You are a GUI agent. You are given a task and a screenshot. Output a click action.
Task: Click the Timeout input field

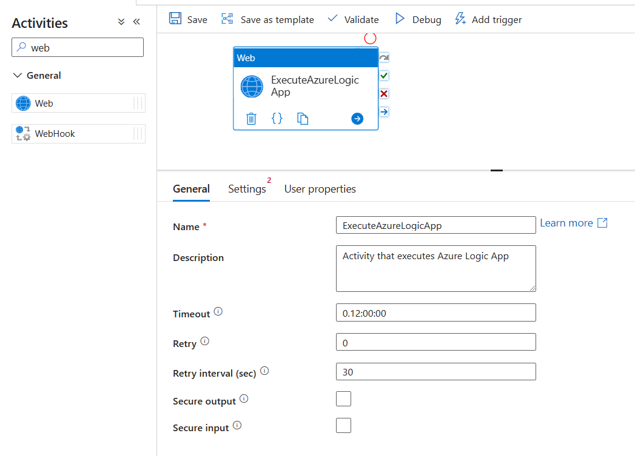pos(435,312)
